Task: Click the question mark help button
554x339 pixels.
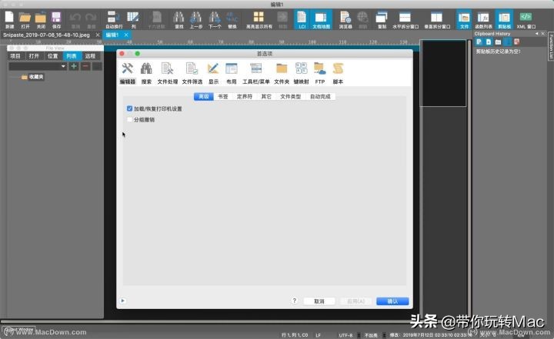Action: pyautogui.click(x=294, y=301)
